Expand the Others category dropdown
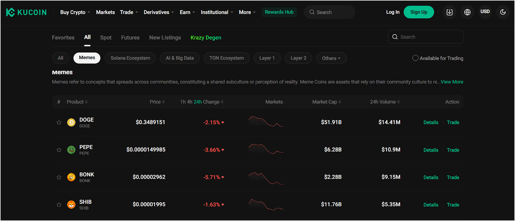 331,58
